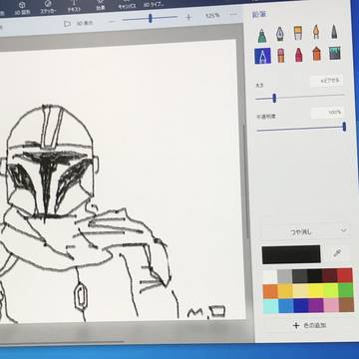This screenshot has width=359, height=359.
Task: Choose the sky blue color swatch
Action: tap(286, 306)
